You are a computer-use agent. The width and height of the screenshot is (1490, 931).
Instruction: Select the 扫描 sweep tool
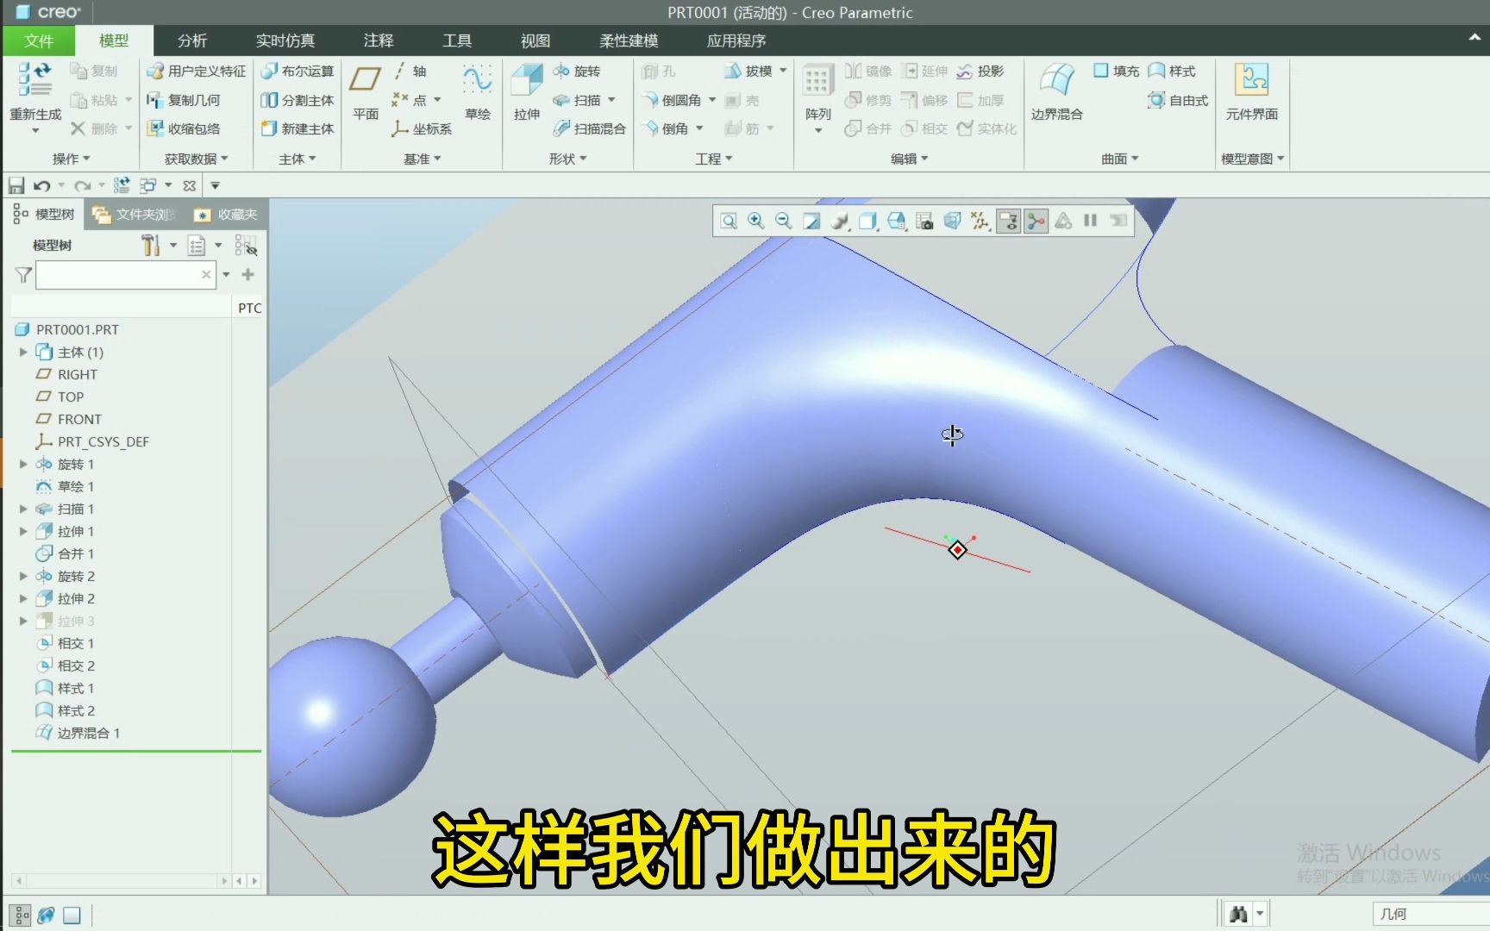tap(577, 100)
